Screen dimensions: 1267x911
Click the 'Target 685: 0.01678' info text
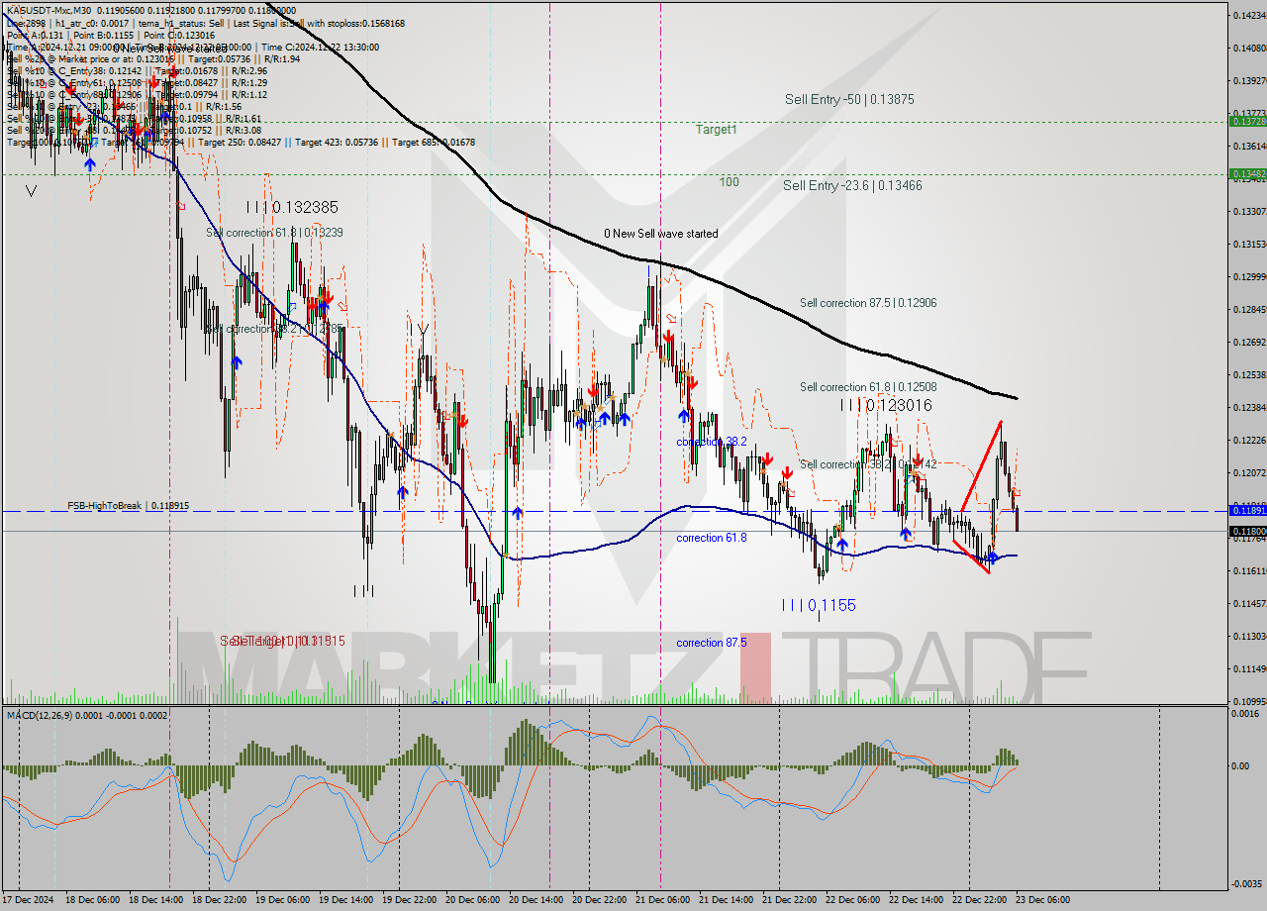(434, 142)
